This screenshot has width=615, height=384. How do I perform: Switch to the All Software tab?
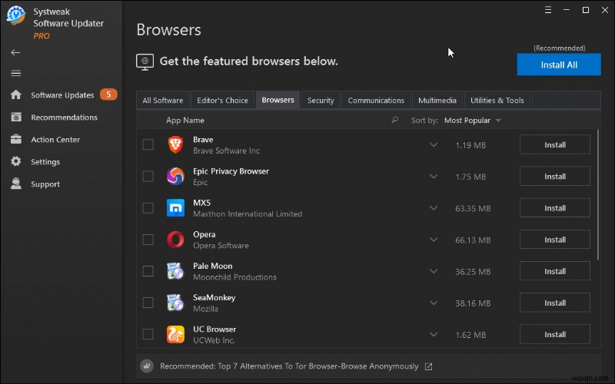[163, 101]
